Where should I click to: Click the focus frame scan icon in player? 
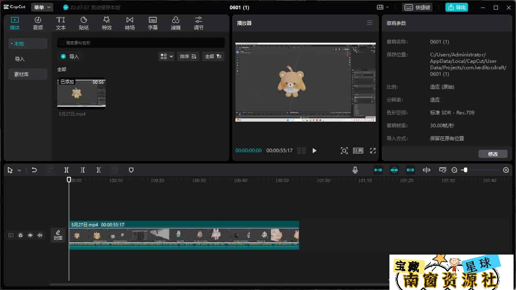tap(344, 151)
